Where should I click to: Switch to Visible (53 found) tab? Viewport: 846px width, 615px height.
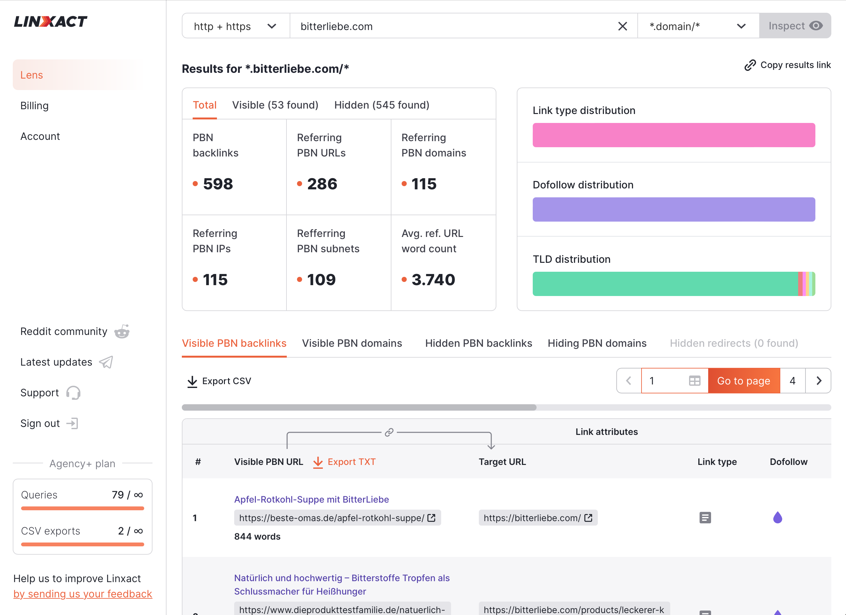point(275,105)
